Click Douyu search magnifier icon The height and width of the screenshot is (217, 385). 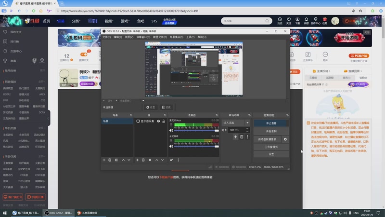(267, 21)
